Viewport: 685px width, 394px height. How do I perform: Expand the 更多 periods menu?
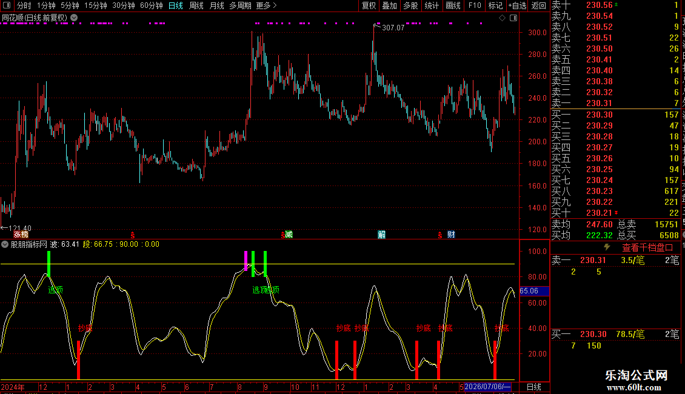pos(267,5)
